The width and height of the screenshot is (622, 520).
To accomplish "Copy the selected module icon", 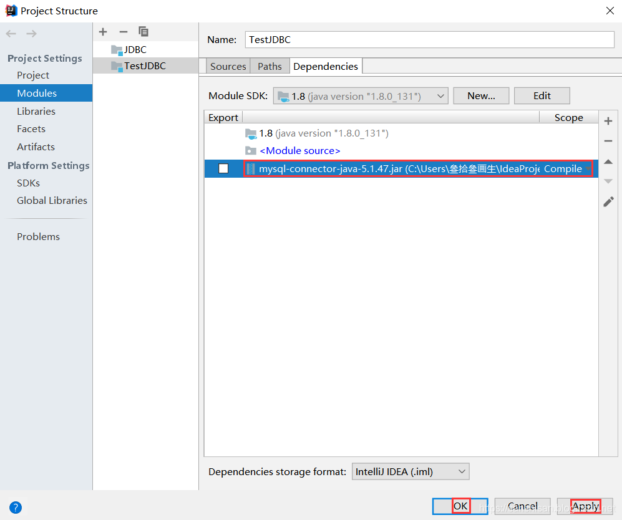I will tap(143, 31).
